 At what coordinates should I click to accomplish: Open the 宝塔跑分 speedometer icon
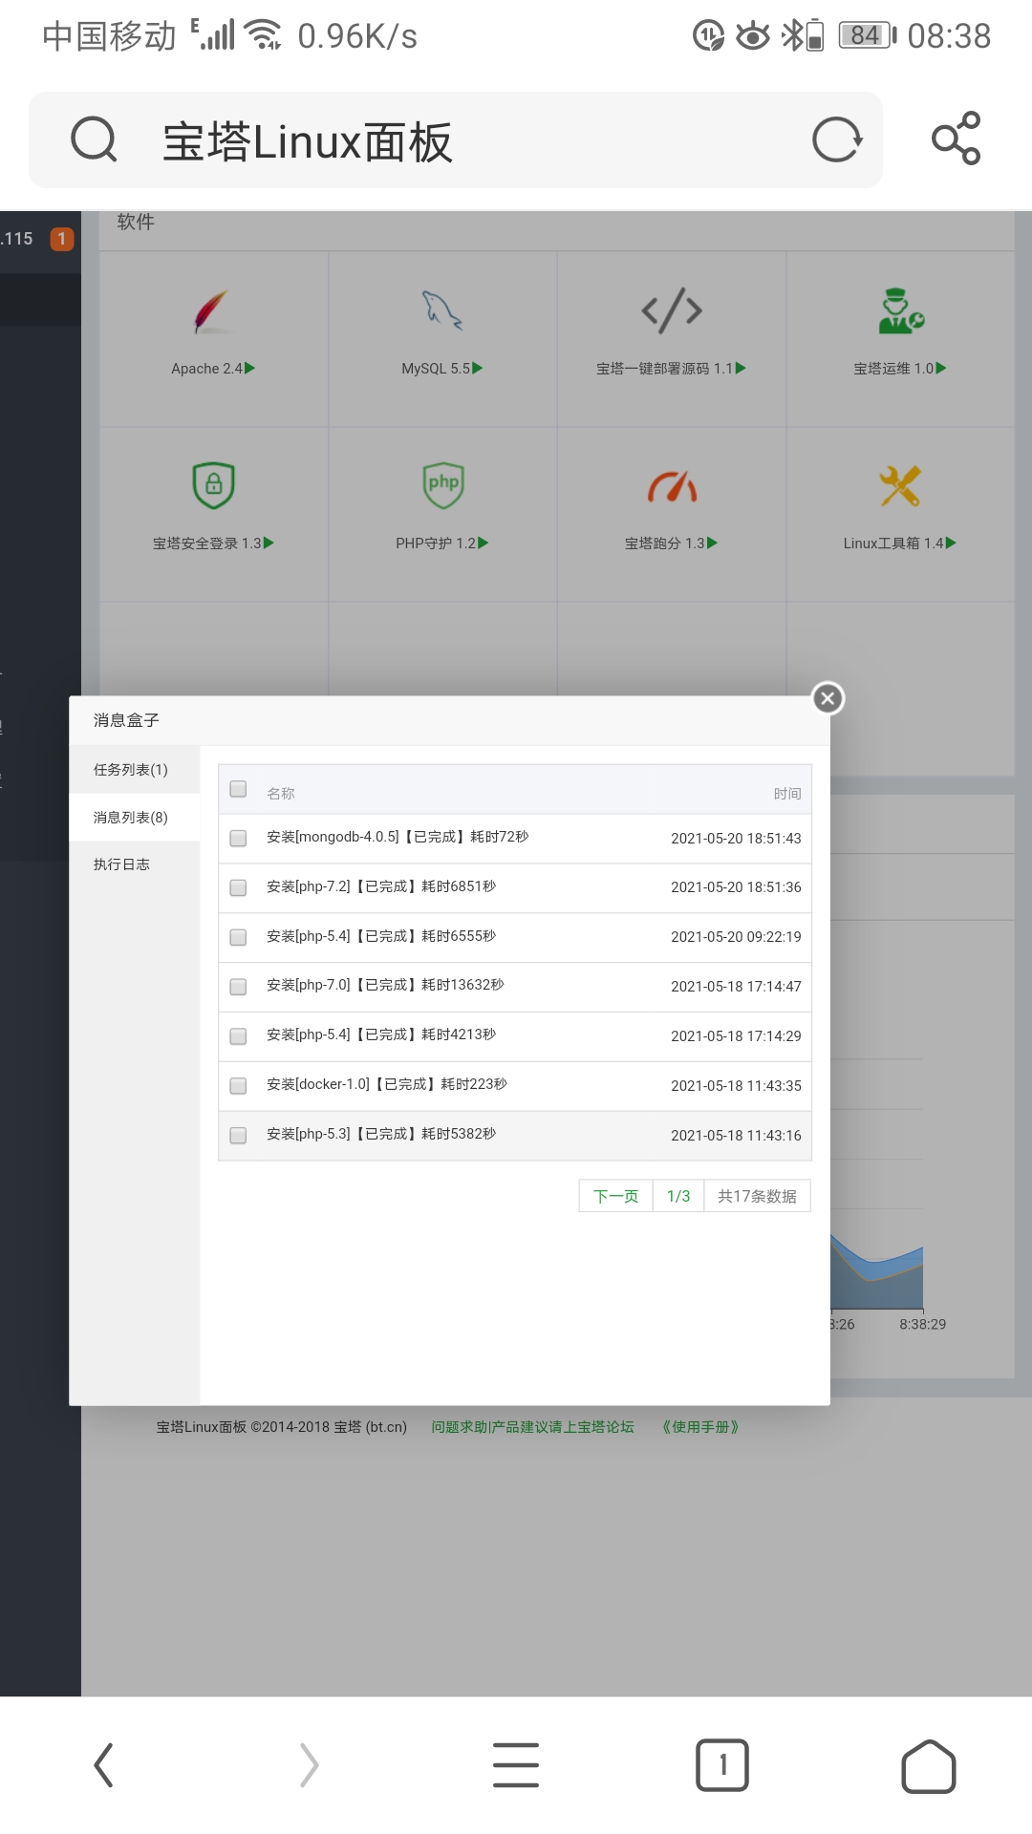pos(672,486)
